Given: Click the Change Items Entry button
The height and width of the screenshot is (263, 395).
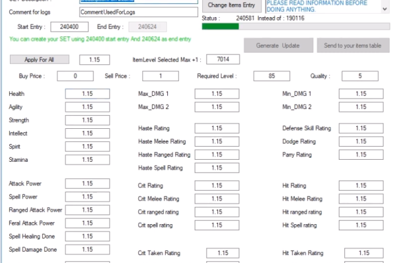Looking at the screenshot, I should pyautogui.click(x=230, y=5).
